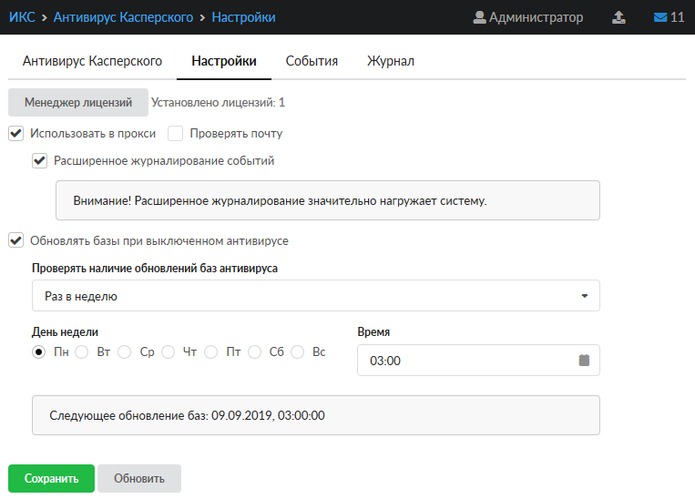Click the Обновить button
The image size is (695, 499).
[138, 478]
